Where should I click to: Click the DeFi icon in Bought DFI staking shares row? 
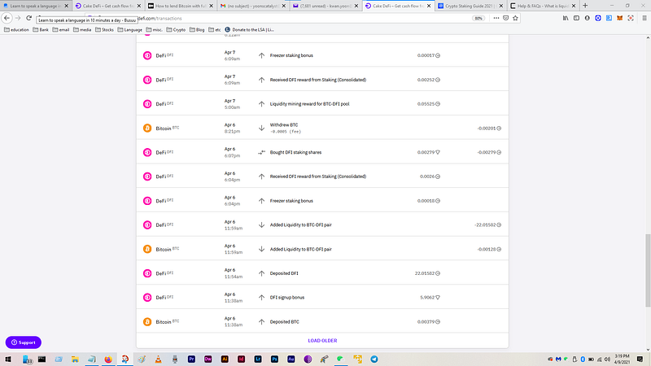[x=147, y=152]
